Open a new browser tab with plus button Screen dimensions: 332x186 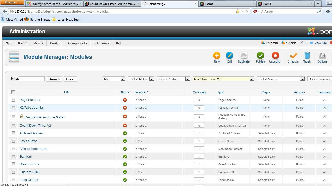point(318,4)
